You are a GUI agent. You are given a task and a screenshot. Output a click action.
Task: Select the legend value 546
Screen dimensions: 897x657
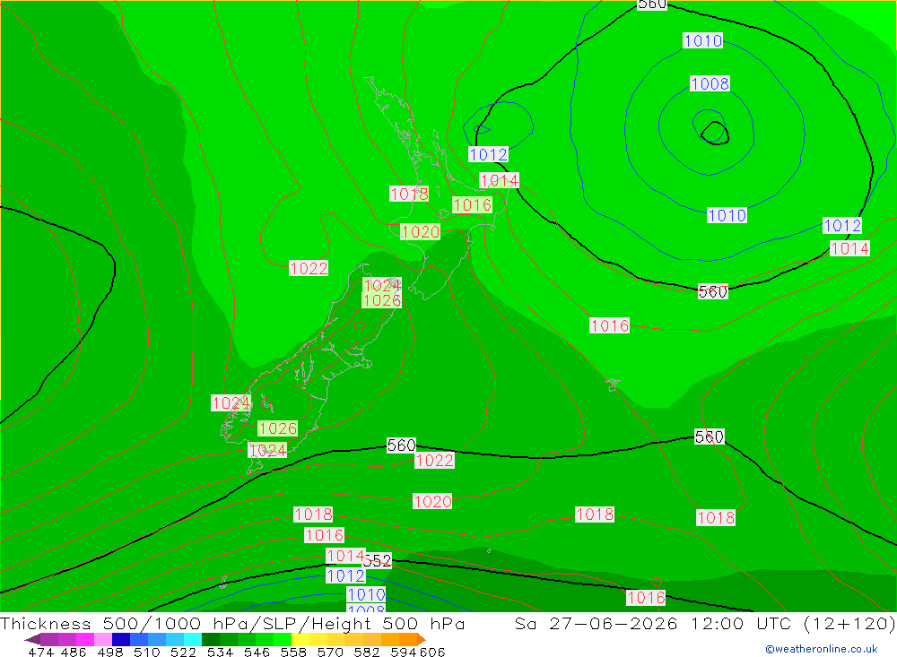[257, 652]
